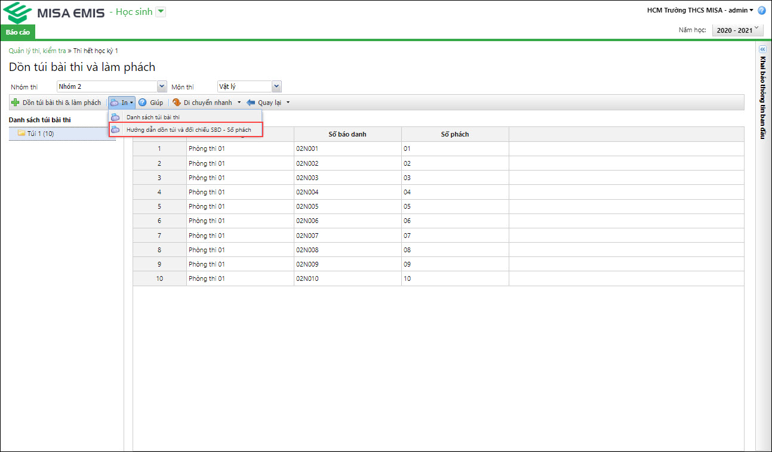772x452 pixels.
Task: Sort by Số phách column header
Action: 454,134
